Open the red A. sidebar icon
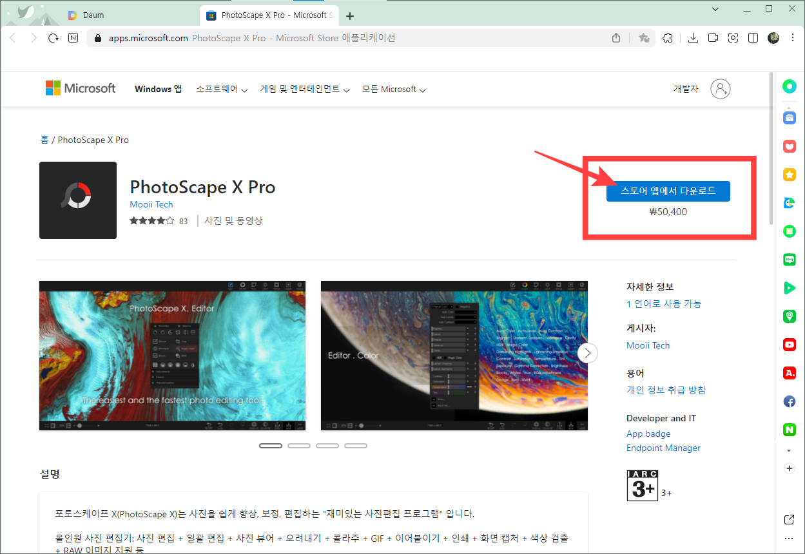The image size is (805, 554). tap(789, 373)
